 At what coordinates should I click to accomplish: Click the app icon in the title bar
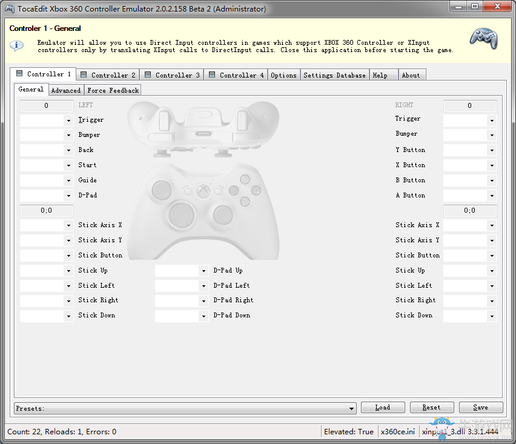(10, 9)
